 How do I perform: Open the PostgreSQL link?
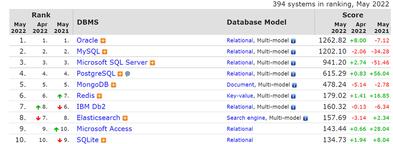96,73
